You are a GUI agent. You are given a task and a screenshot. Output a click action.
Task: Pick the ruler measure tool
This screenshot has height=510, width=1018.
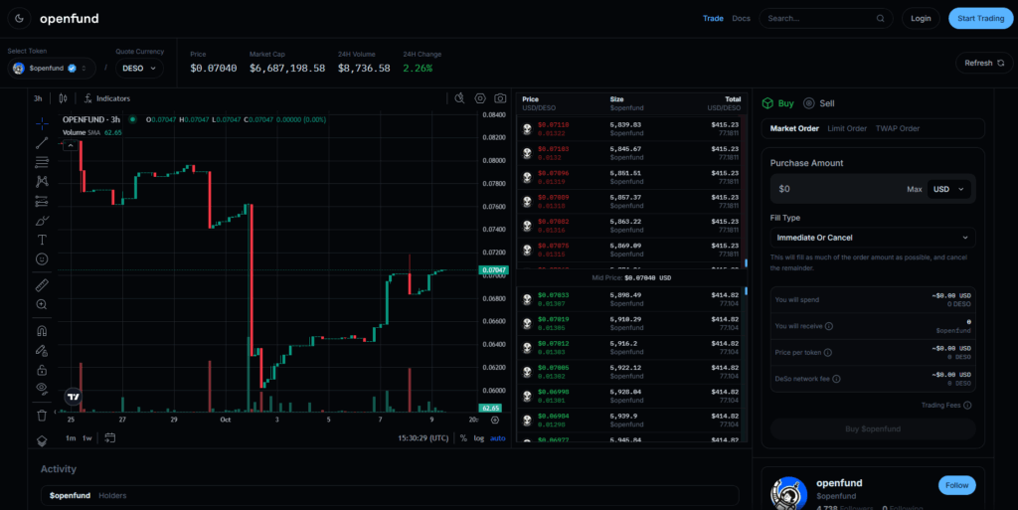coord(42,285)
